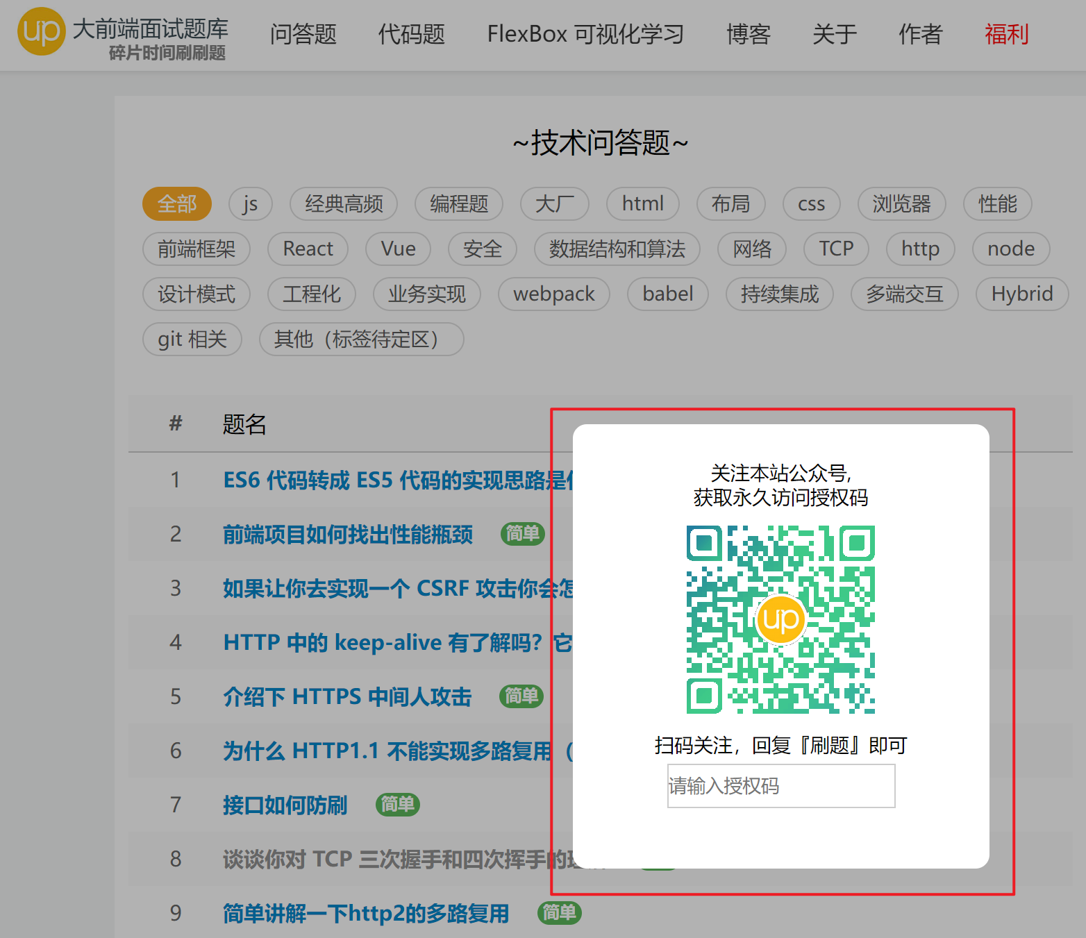The width and height of the screenshot is (1086, 938).
Task: Select the 浏览器 tag
Action: point(902,203)
